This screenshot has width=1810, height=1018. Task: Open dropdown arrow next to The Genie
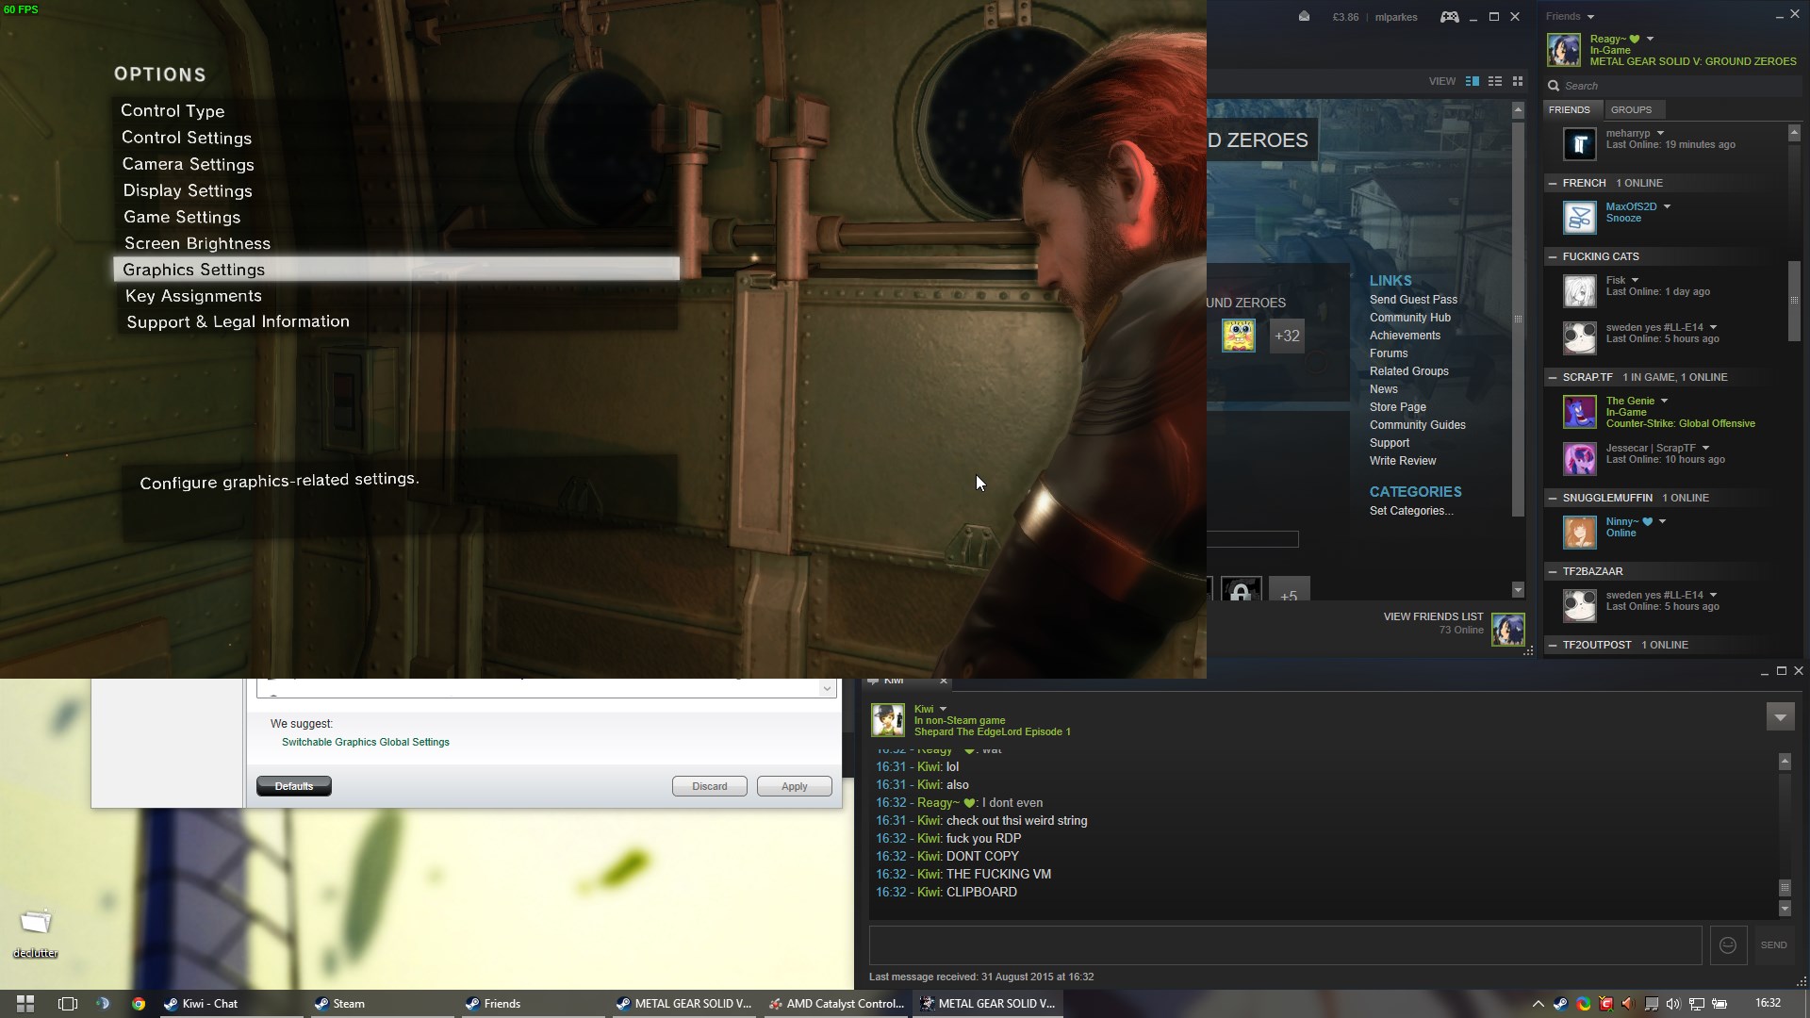[1664, 401]
